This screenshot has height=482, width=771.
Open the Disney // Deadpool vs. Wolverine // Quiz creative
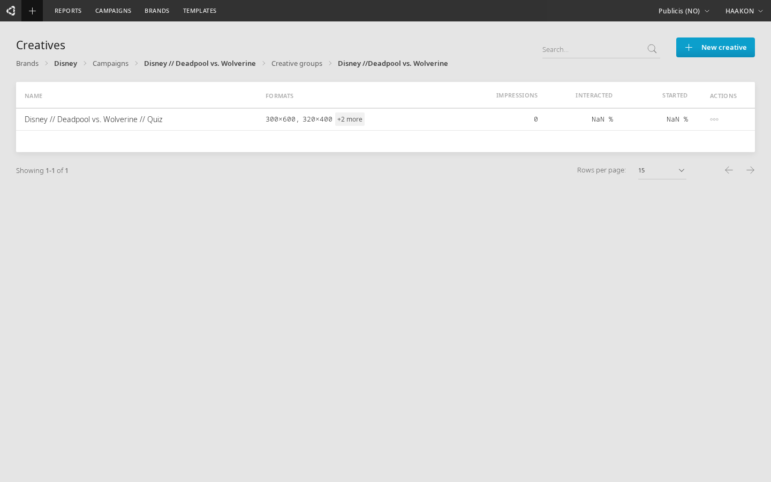click(94, 119)
